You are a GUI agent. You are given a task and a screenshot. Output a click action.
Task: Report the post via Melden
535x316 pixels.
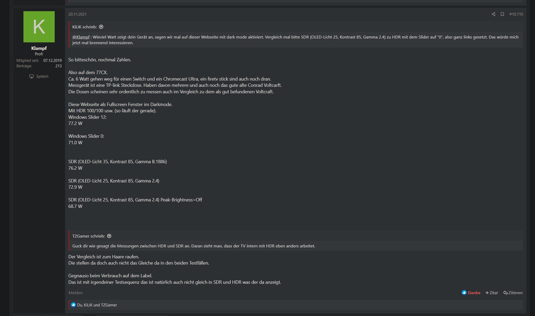pyautogui.click(x=75, y=293)
